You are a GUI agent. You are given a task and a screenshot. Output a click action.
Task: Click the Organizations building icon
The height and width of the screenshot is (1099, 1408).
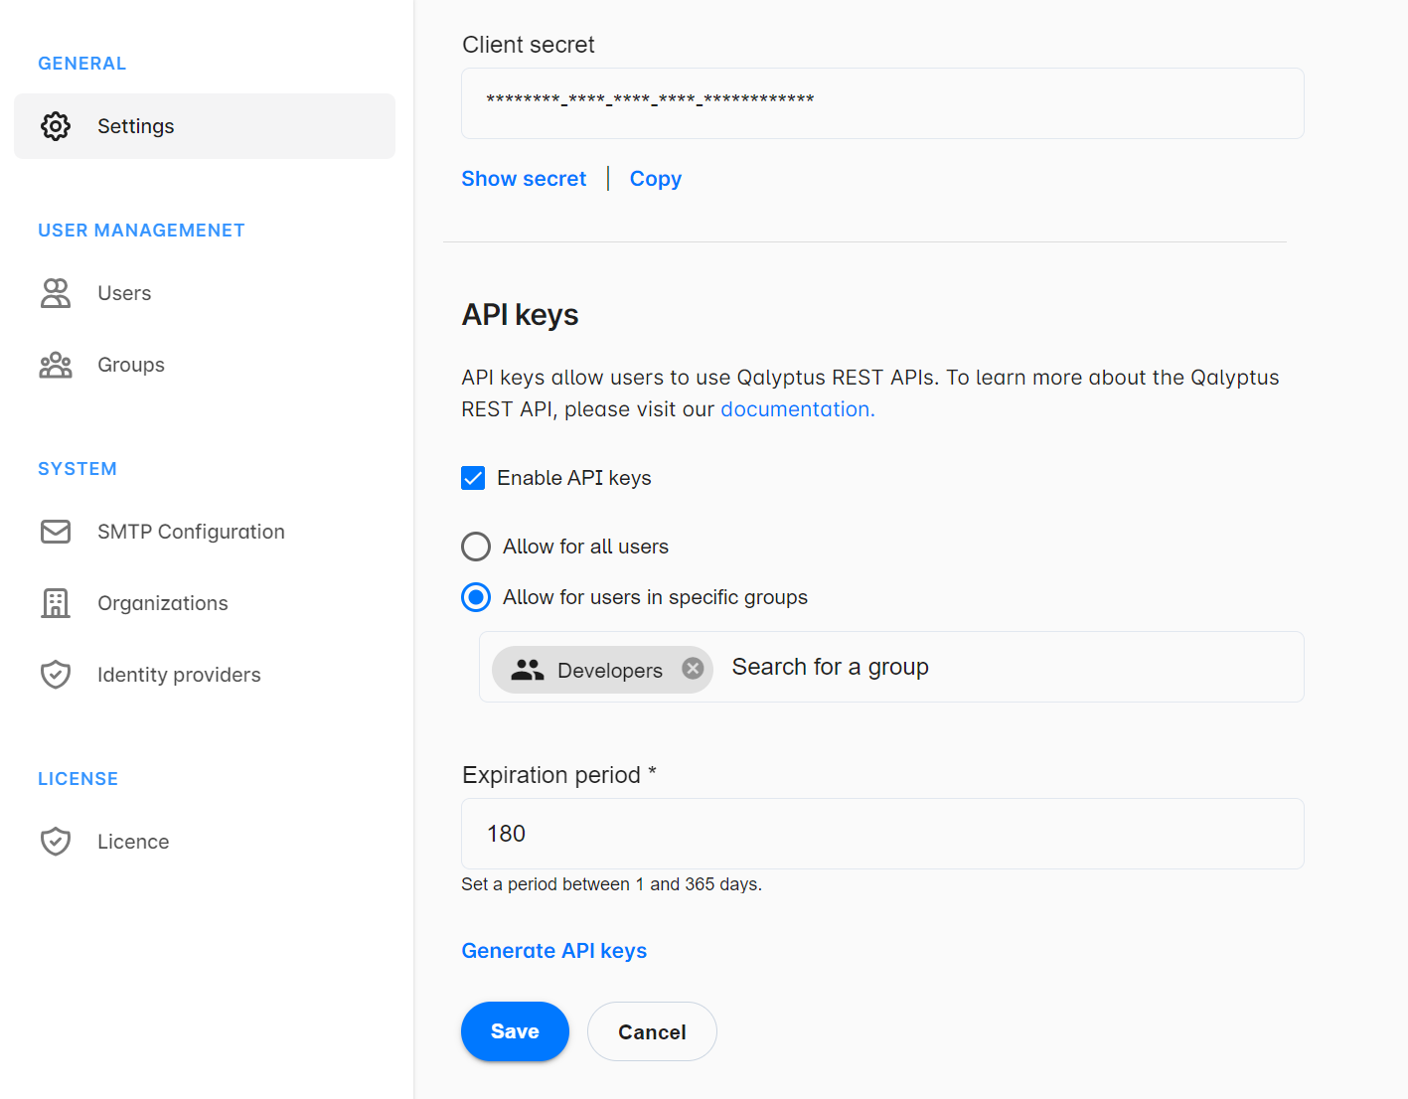(56, 603)
